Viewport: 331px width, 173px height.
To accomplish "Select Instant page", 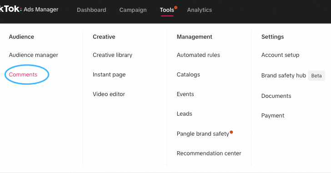I will (x=109, y=75).
